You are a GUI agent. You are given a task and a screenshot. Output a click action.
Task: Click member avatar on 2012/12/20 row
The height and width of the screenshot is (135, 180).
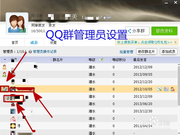(13, 82)
